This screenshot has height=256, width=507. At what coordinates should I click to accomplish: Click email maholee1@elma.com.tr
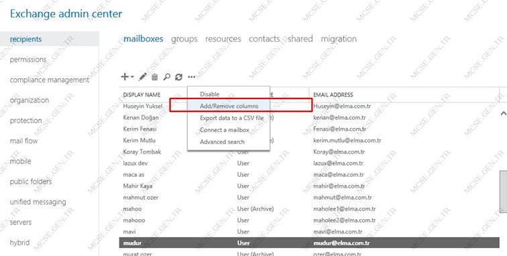coord(344,209)
